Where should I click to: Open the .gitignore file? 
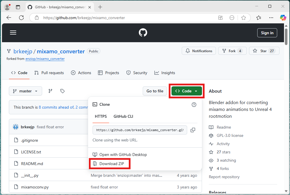tap(29, 140)
